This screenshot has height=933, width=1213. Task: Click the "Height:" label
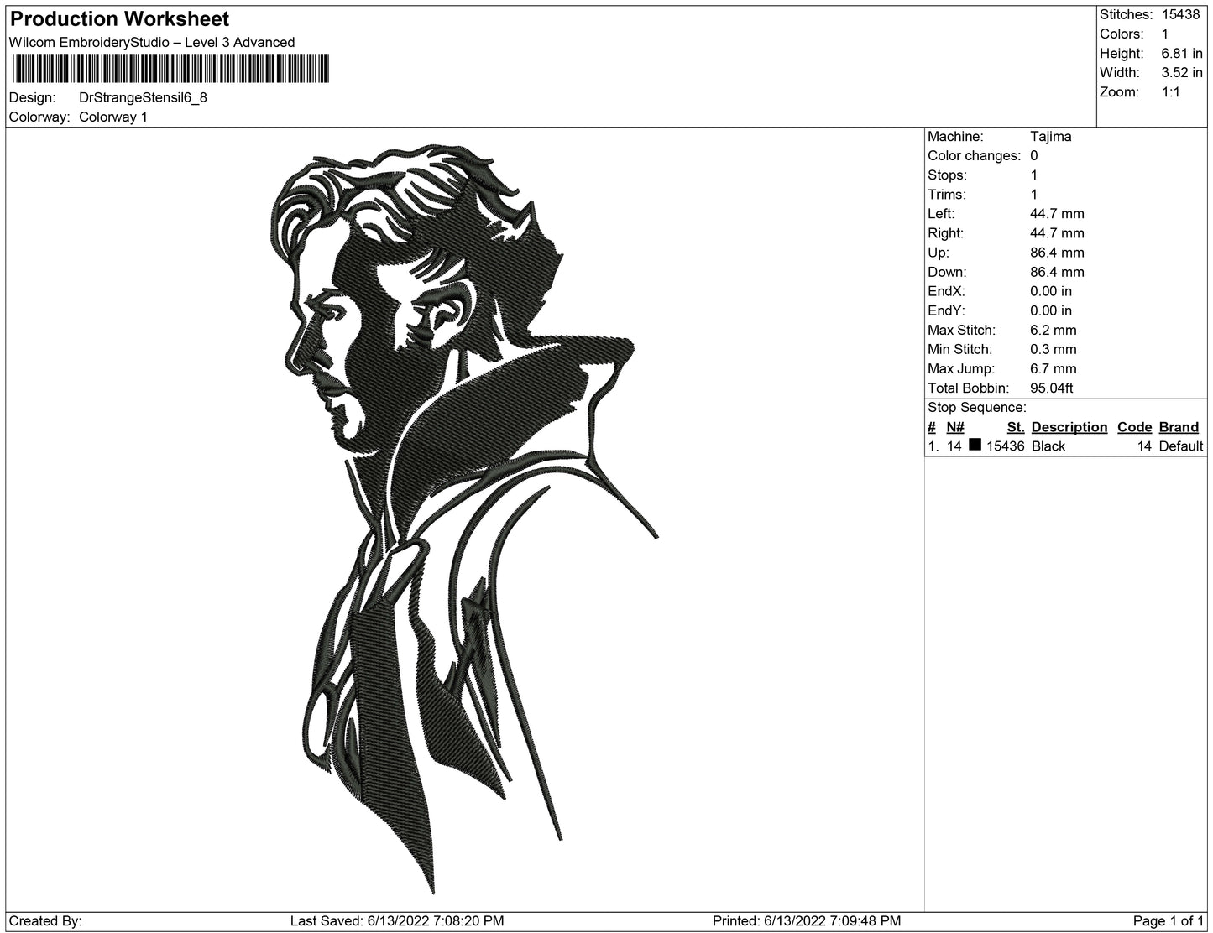click(x=1122, y=54)
